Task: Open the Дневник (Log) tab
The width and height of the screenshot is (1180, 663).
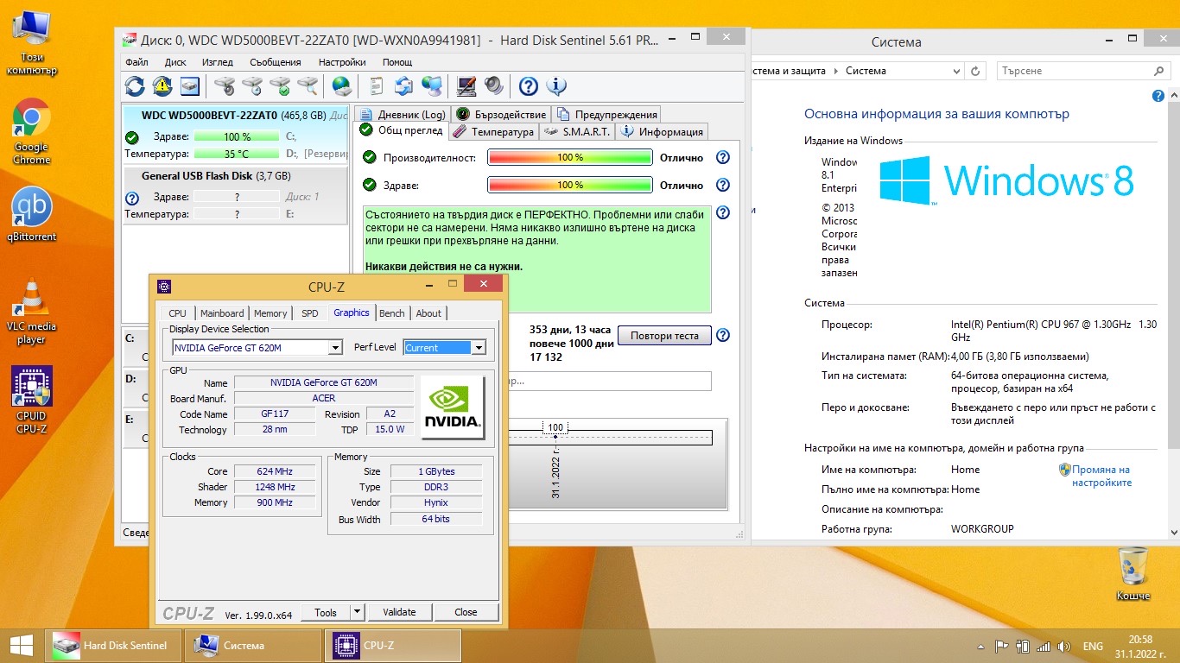Action: coord(402,114)
